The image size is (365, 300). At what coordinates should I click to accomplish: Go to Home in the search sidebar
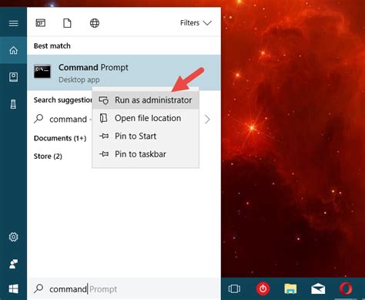(x=13, y=50)
